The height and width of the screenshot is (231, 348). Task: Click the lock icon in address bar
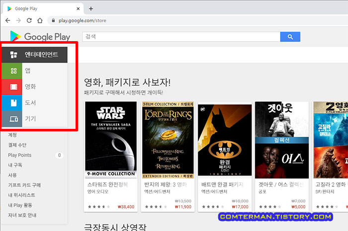point(53,21)
